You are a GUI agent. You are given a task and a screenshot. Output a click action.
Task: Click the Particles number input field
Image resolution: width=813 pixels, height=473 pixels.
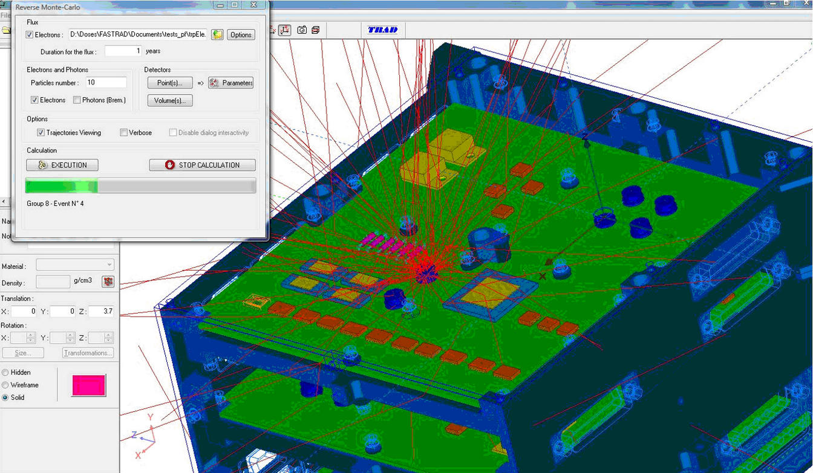pos(106,82)
